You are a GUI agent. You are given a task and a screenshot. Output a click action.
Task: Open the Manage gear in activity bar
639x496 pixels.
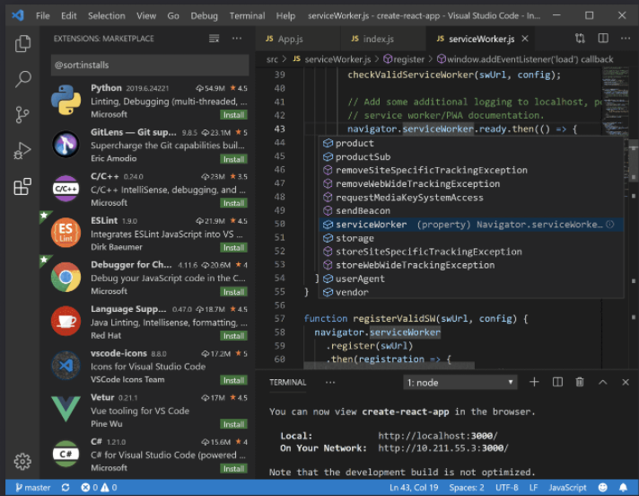point(22,461)
